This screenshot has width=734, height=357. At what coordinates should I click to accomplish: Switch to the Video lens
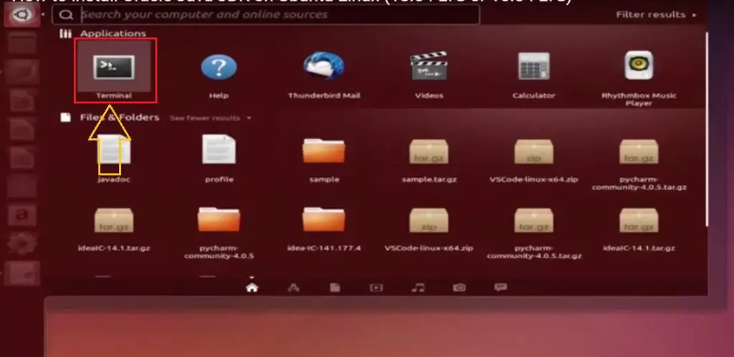pos(376,287)
